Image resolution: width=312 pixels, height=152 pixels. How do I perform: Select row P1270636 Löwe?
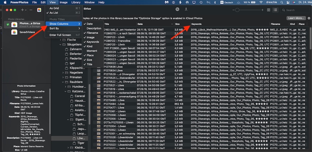(201, 67)
